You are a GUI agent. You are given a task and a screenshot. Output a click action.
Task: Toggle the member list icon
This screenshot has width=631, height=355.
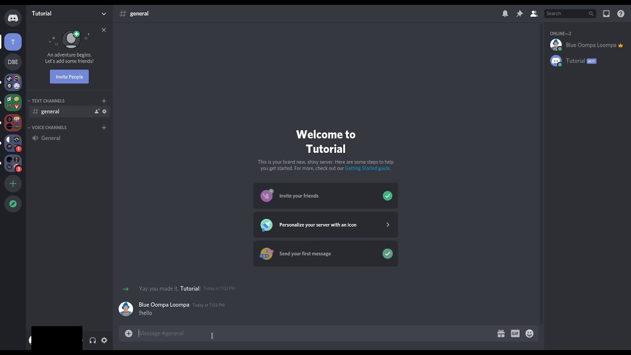point(533,14)
